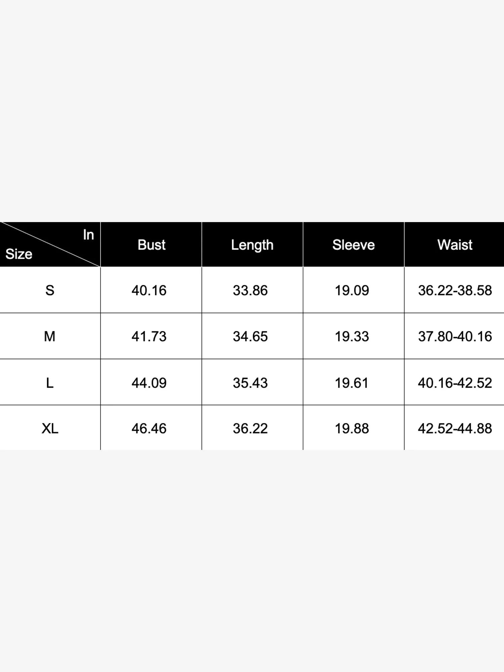504x672 pixels.
Task: Click the Bust column header
Action: 151,245
